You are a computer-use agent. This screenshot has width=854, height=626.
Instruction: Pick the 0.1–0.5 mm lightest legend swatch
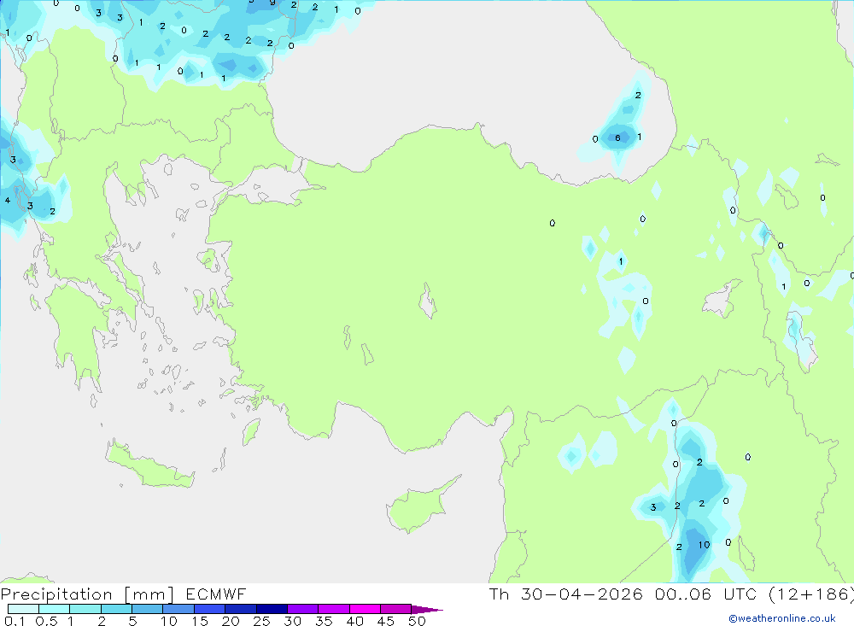point(23,609)
